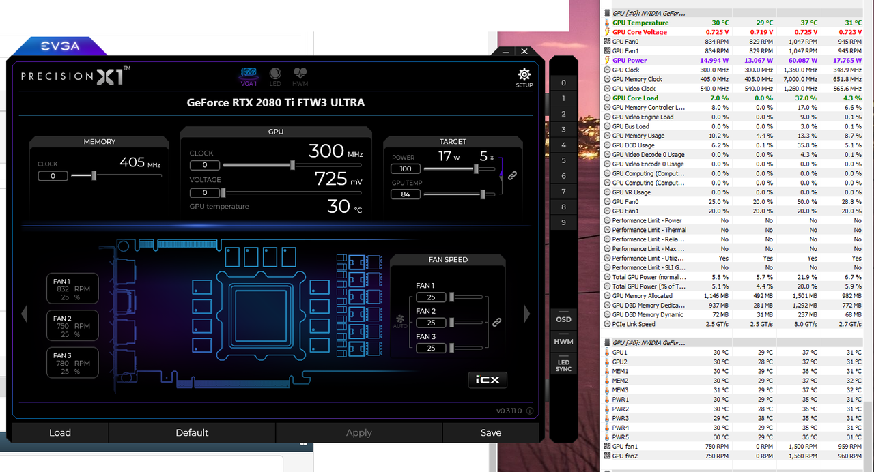This screenshot has width=874, height=472.
Task: Select profile slot 9
Action: (x=563, y=222)
